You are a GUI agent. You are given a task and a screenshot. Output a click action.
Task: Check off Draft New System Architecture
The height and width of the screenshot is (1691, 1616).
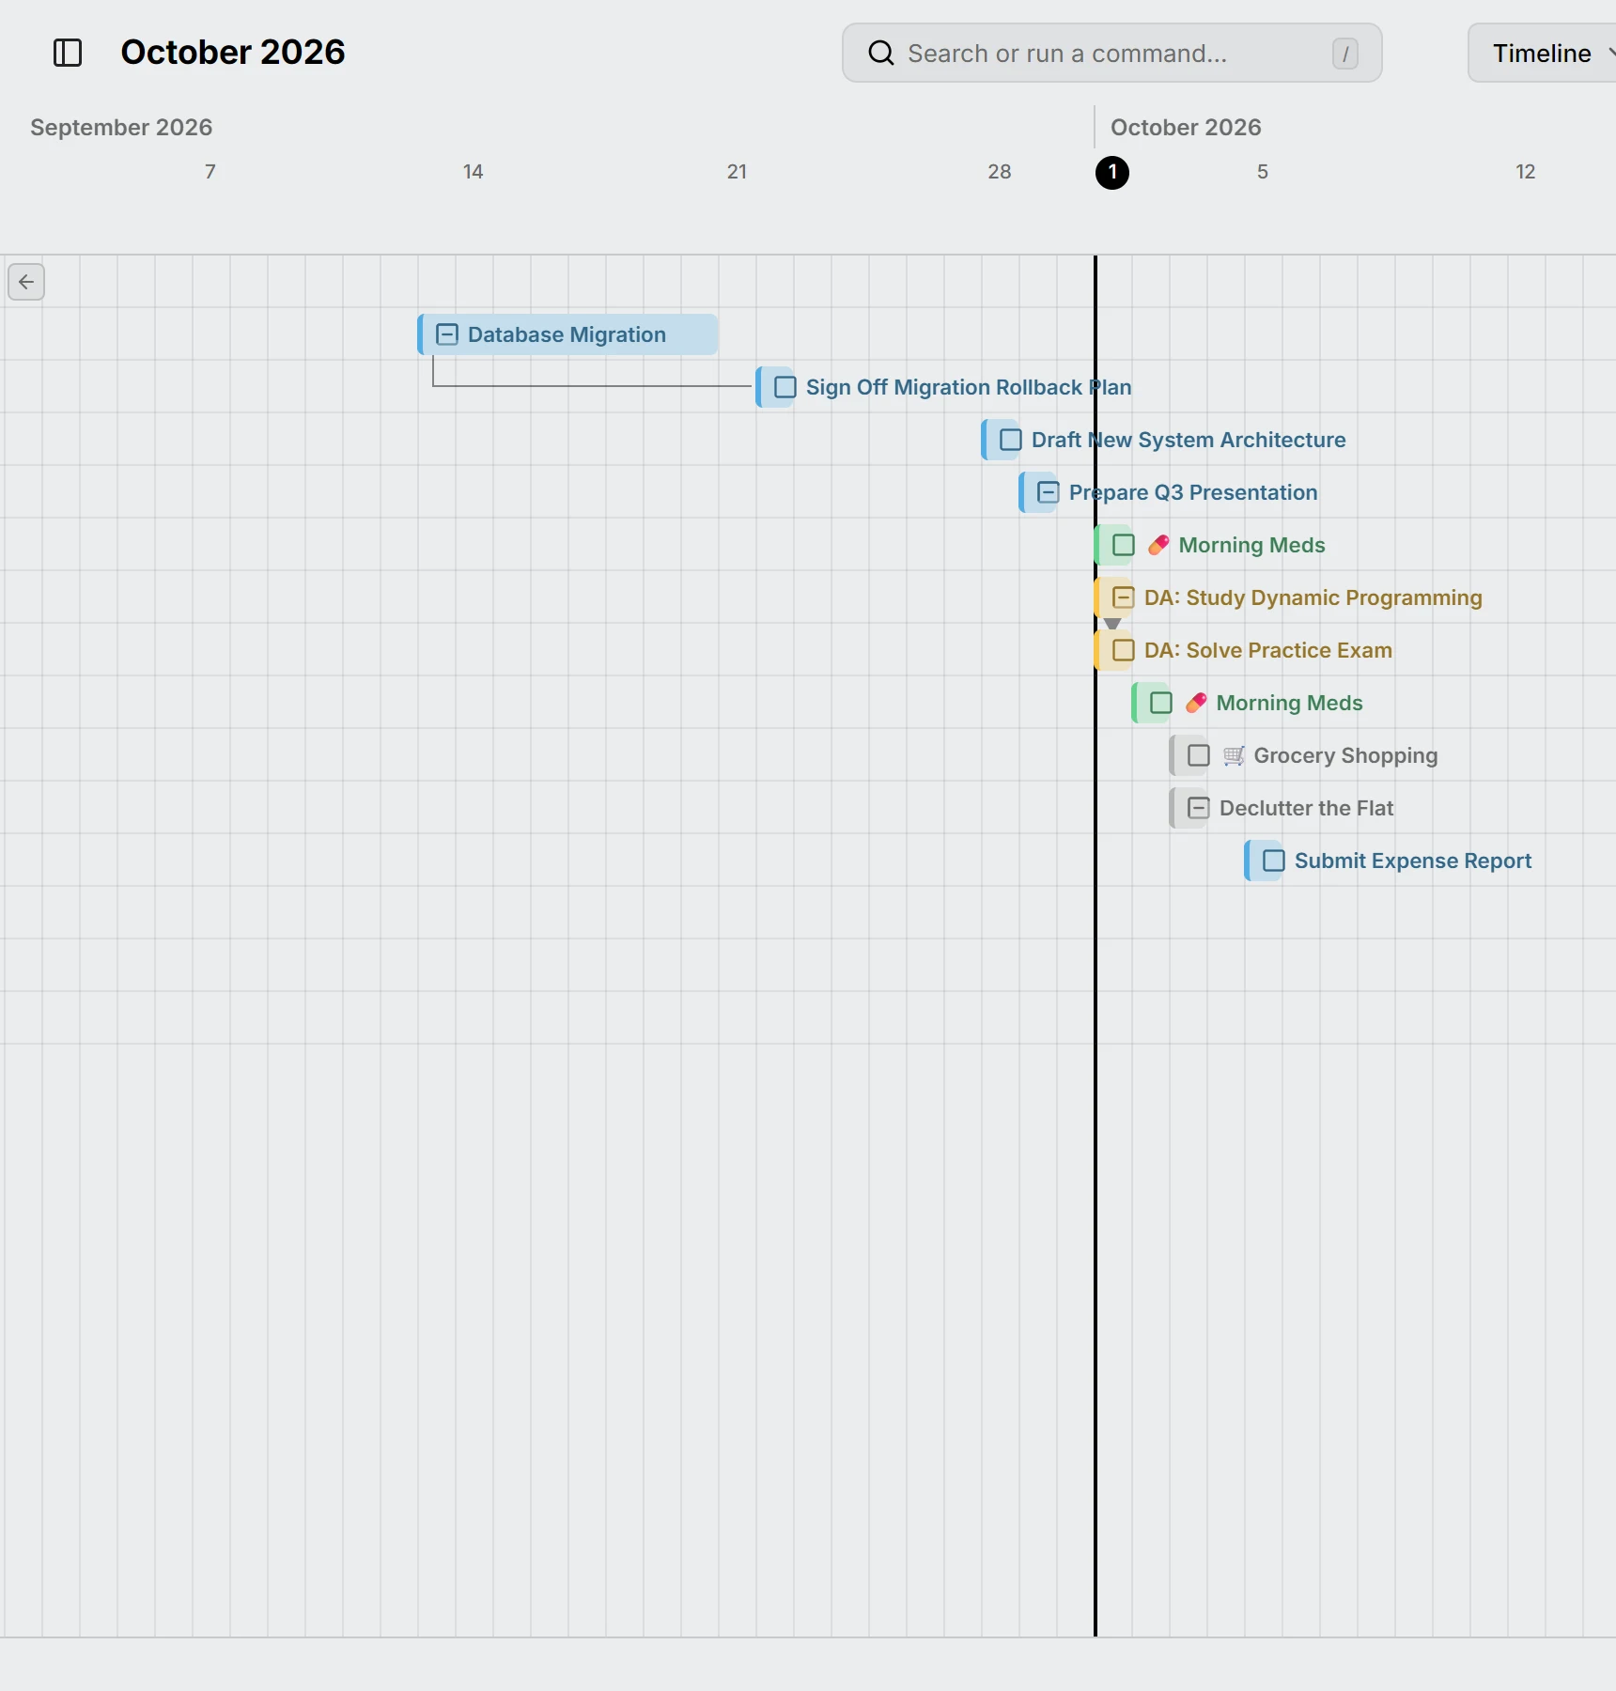click(1011, 440)
